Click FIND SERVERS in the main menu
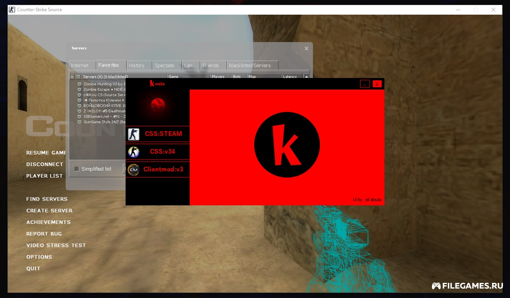Screen dimensions: 510x298 coord(47,199)
